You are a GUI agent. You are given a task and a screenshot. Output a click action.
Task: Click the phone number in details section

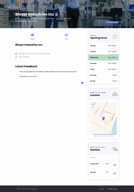(x=23, y=57)
